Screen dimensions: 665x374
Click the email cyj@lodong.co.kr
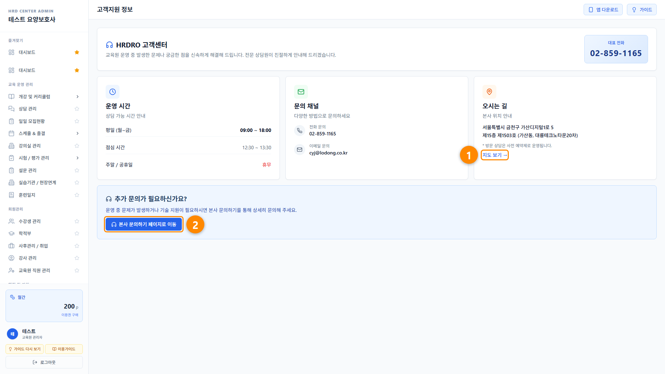pos(328,153)
